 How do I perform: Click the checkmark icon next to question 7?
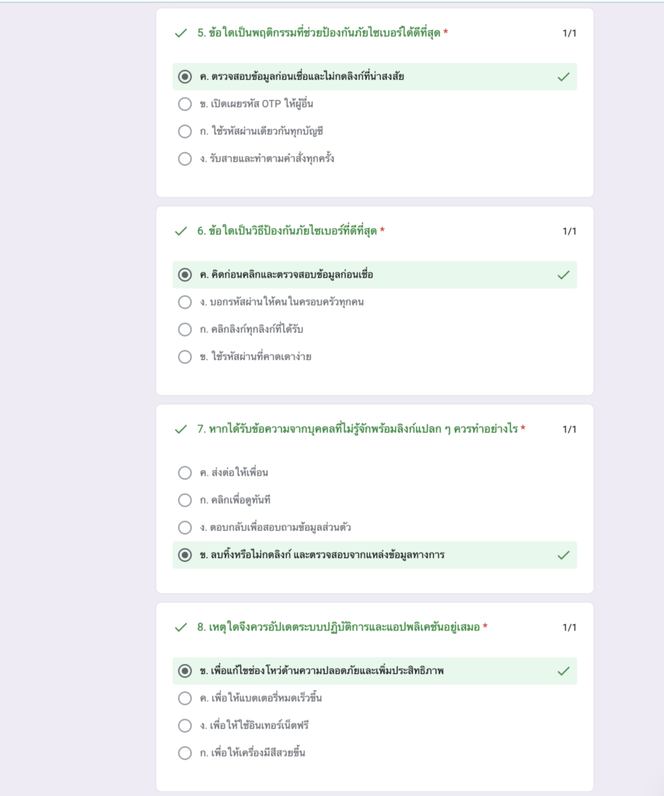(180, 429)
